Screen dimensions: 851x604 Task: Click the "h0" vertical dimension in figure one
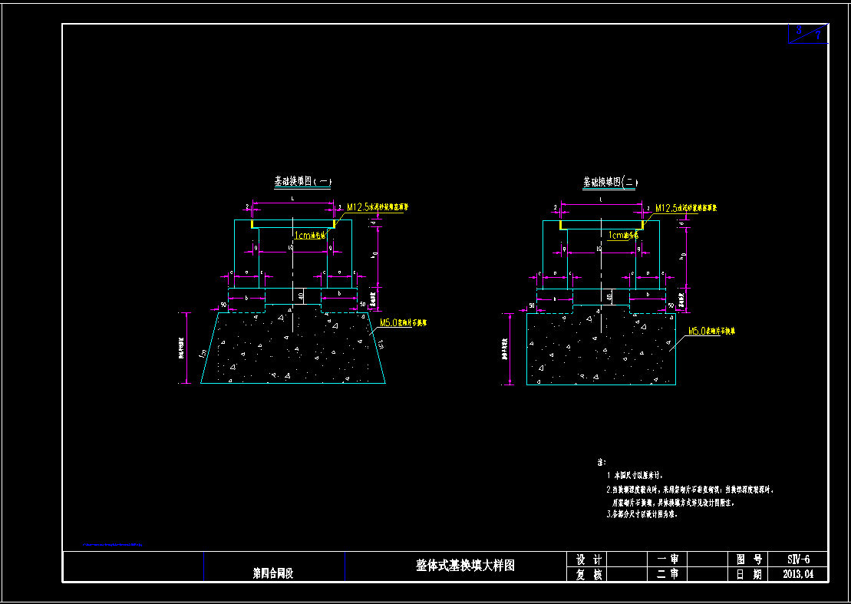[374, 254]
